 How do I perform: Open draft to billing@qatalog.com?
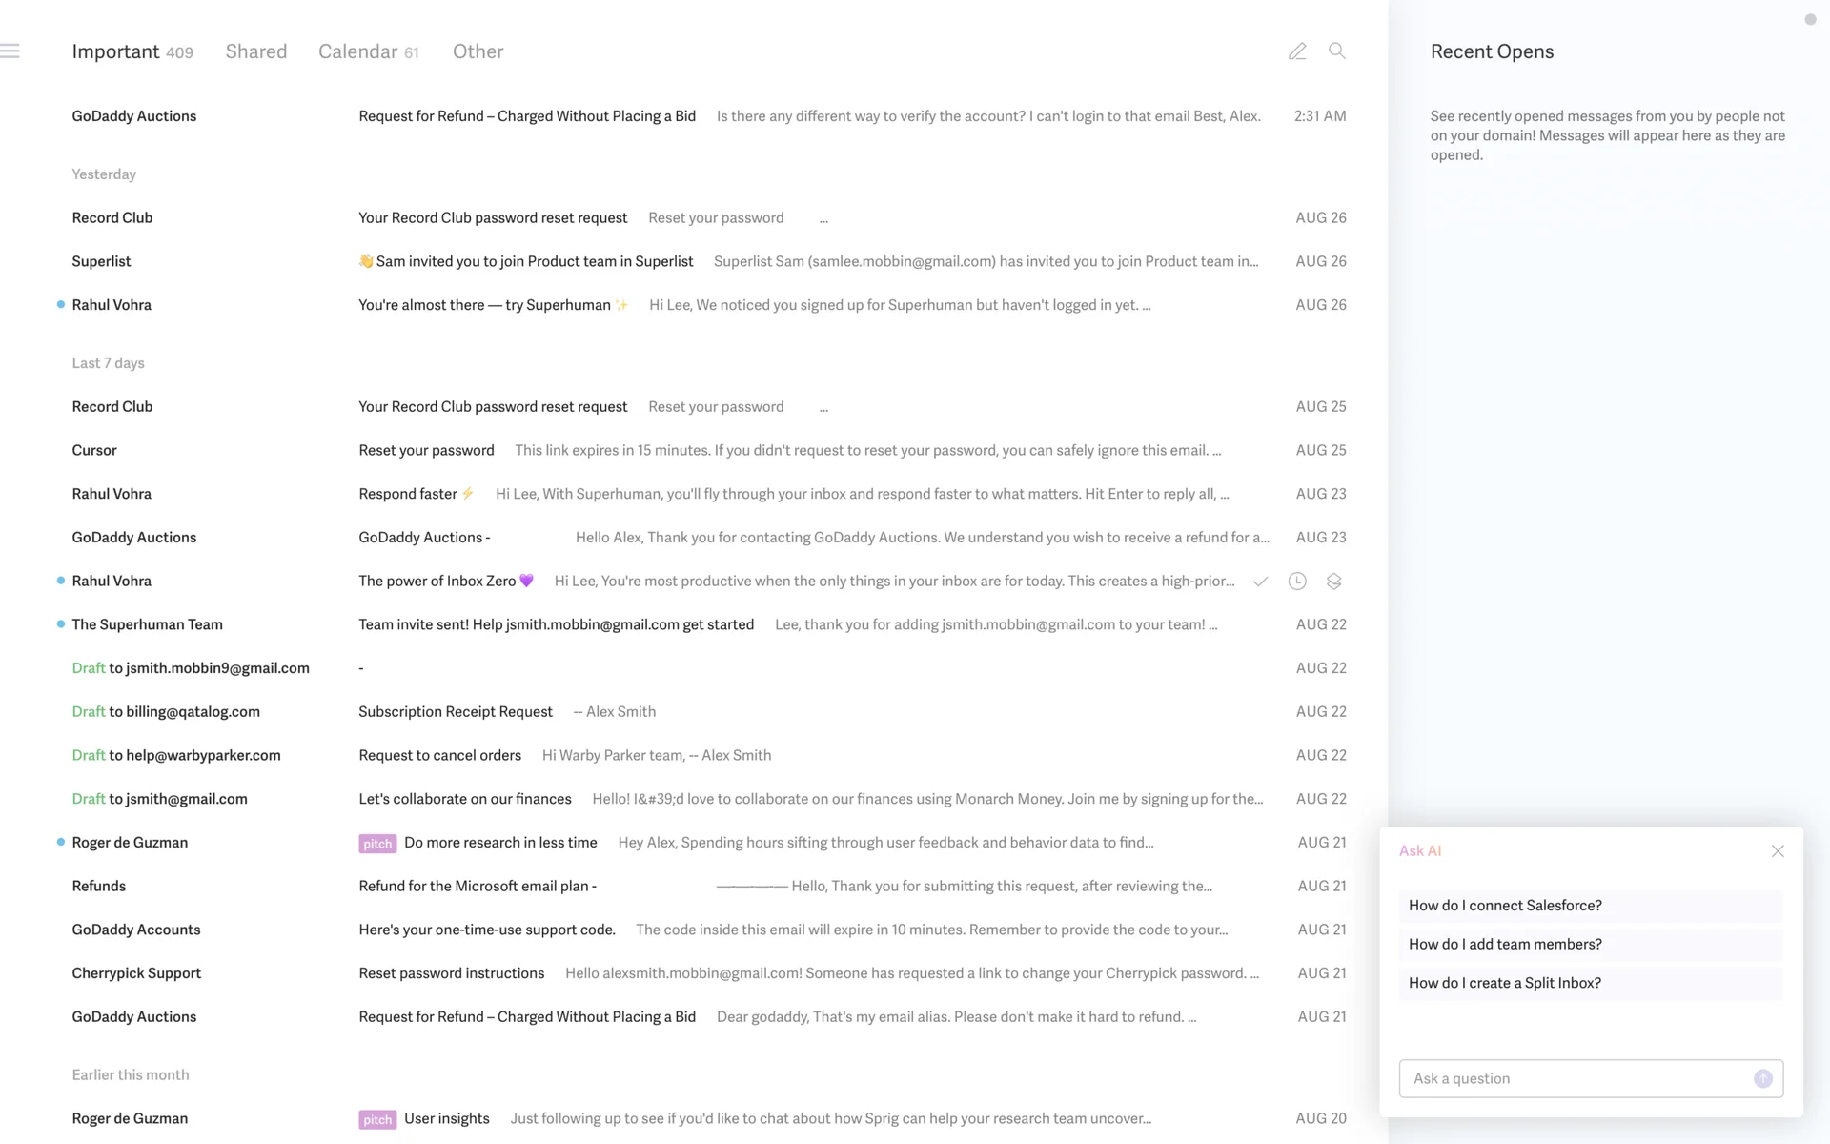(166, 712)
